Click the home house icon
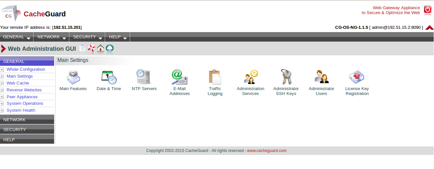434x169 pixels. (101, 49)
